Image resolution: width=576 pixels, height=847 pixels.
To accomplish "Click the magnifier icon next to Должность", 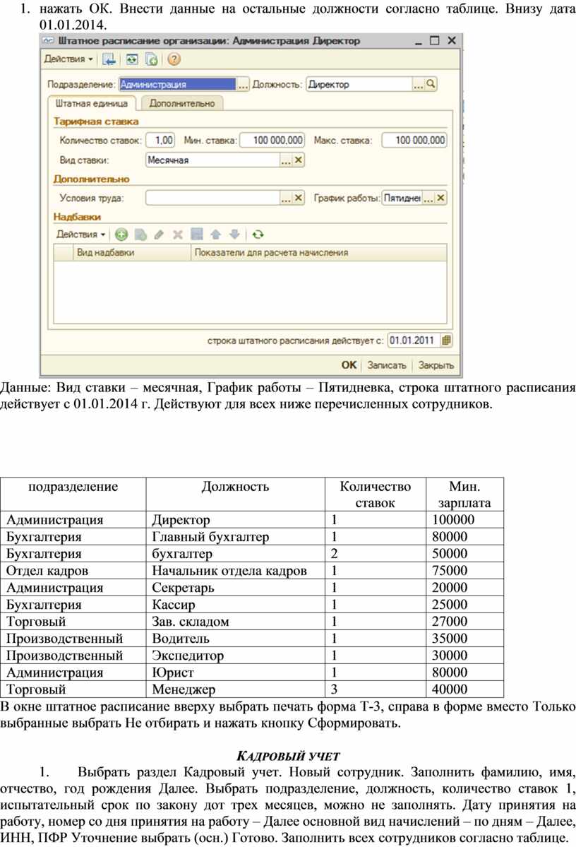I will [431, 84].
